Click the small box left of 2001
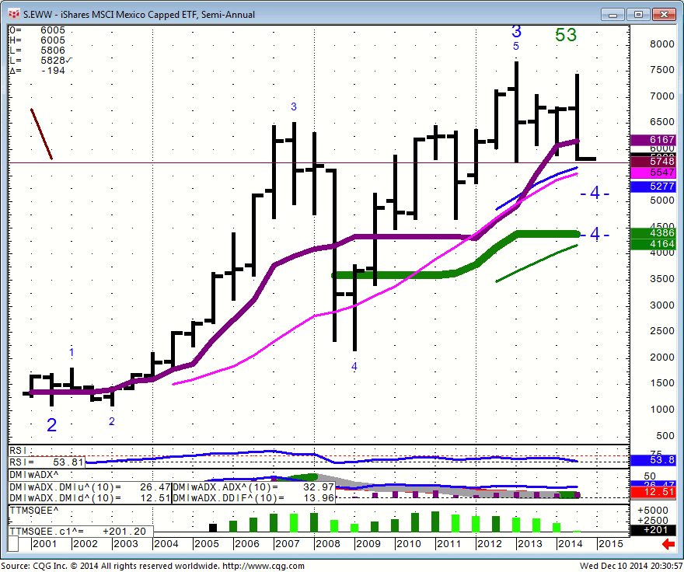This screenshot has height=572, width=684. coord(13,544)
